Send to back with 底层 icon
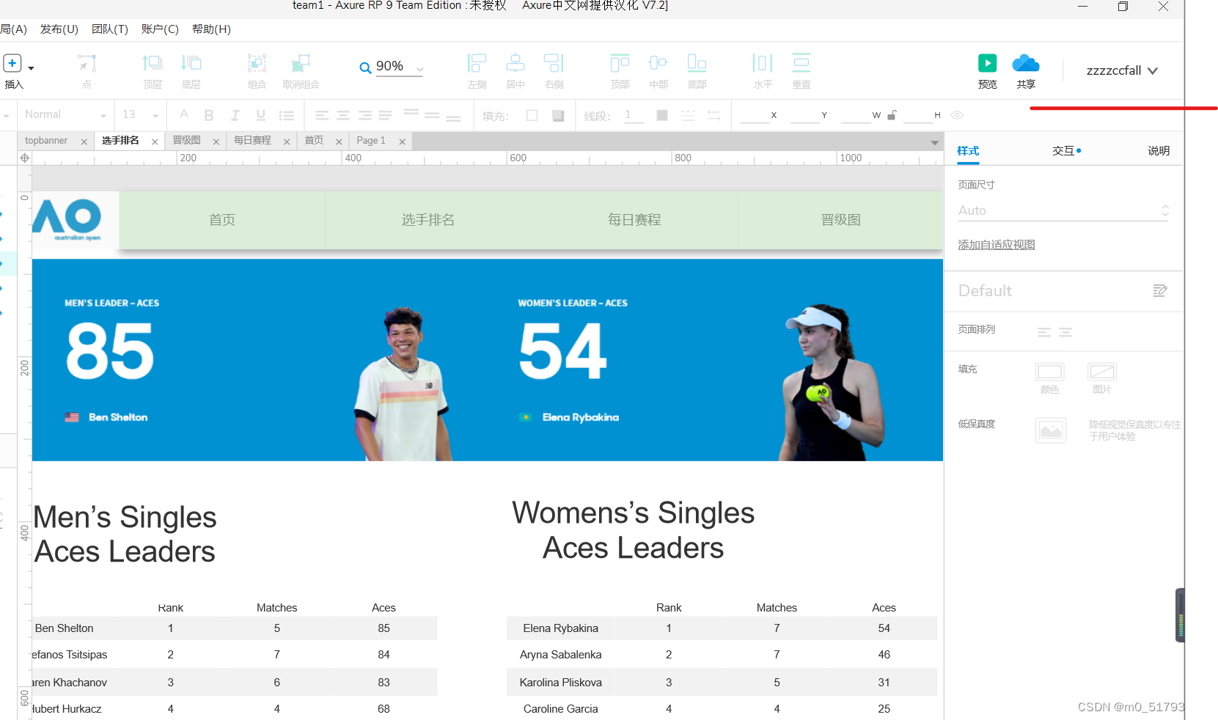This screenshot has width=1218, height=720. coord(191,63)
